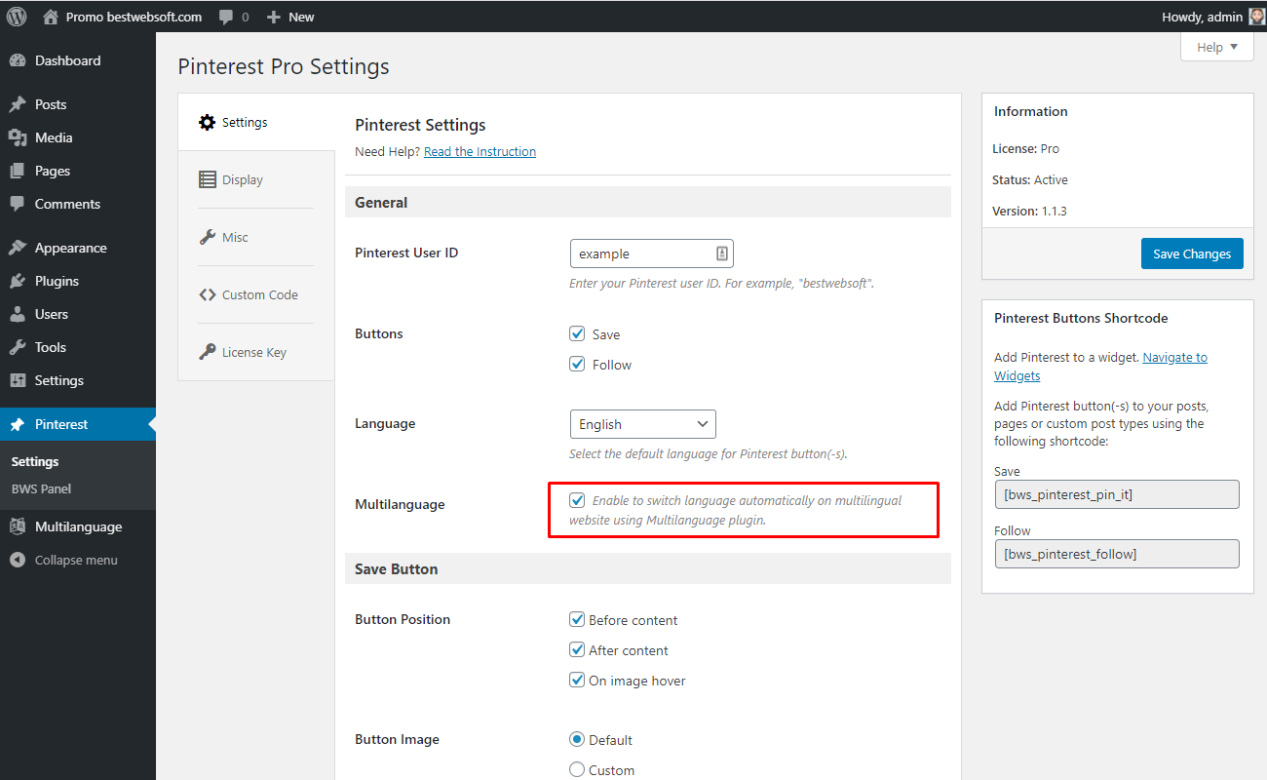
Task: Click the Pinterest Pro Settings heading
Action: (x=284, y=66)
